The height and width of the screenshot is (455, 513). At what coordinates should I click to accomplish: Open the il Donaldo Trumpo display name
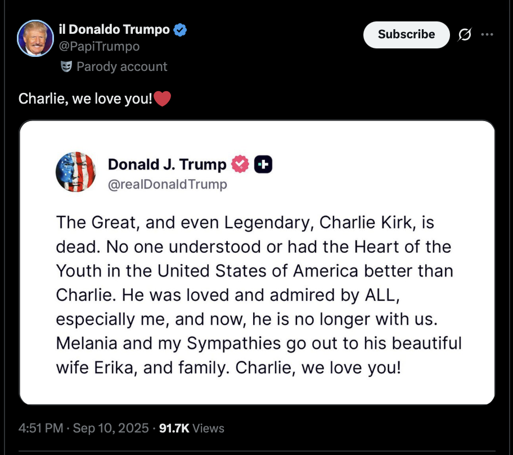tap(114, 30)
